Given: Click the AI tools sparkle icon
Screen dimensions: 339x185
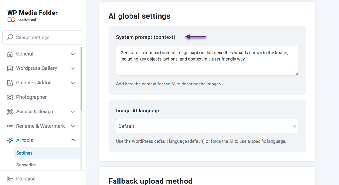Looking at the screenshot, I should point(10,140).
